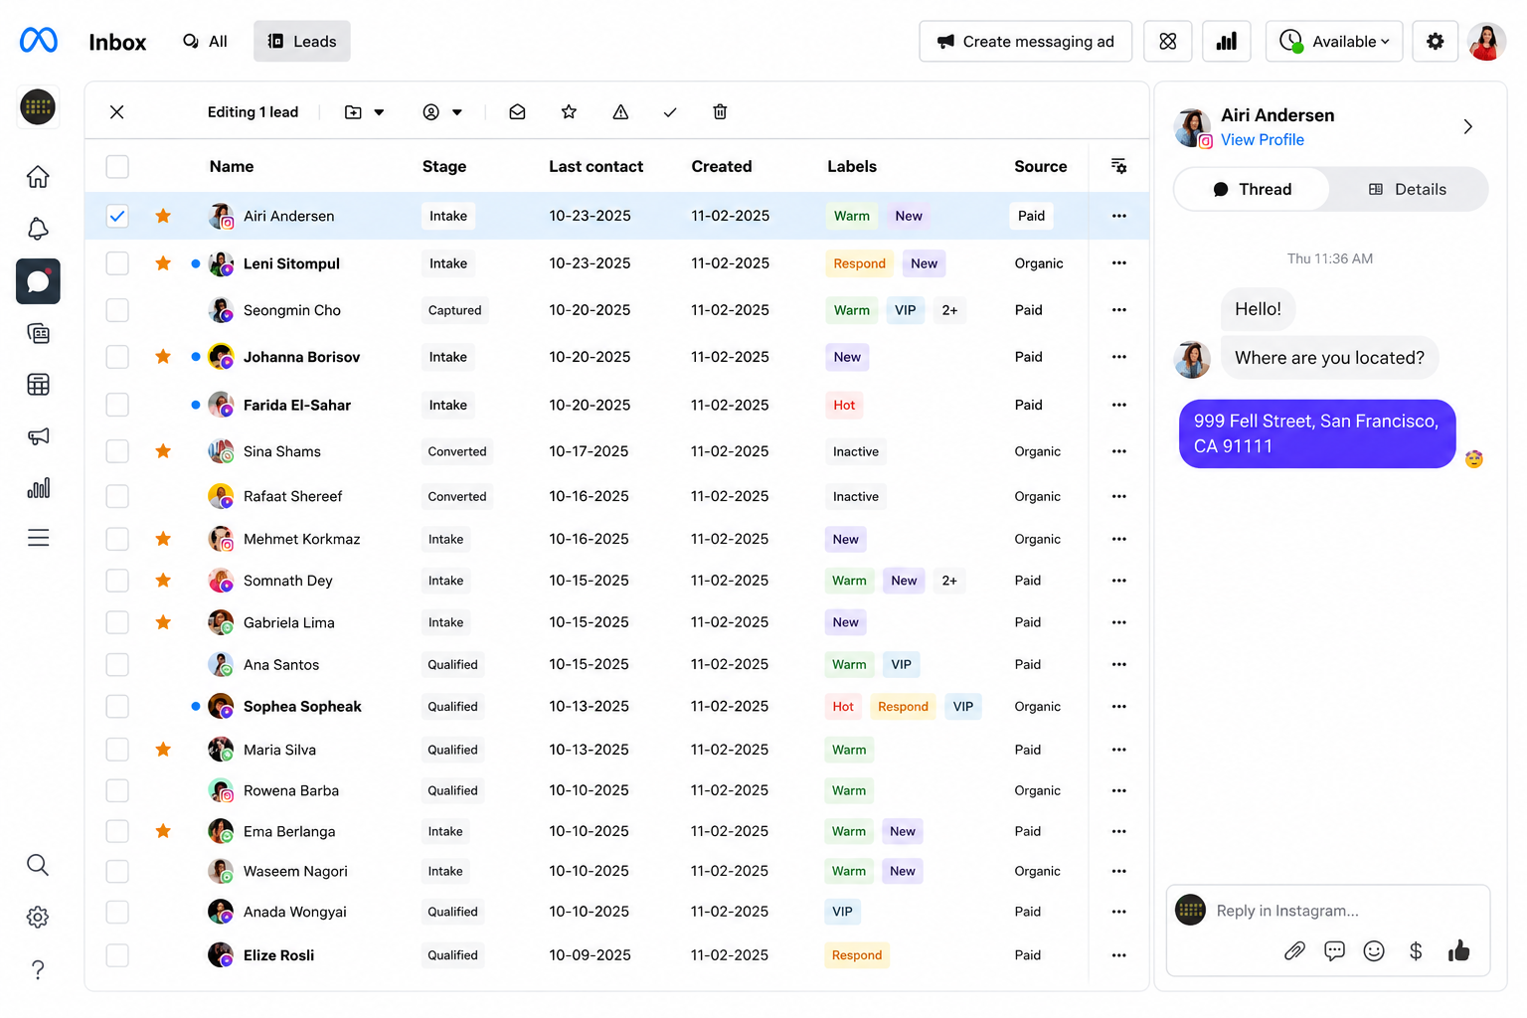Screen dimensions: 1527x1018
Task: Open the automations icon beside messaging ad
Action: 1168,42
